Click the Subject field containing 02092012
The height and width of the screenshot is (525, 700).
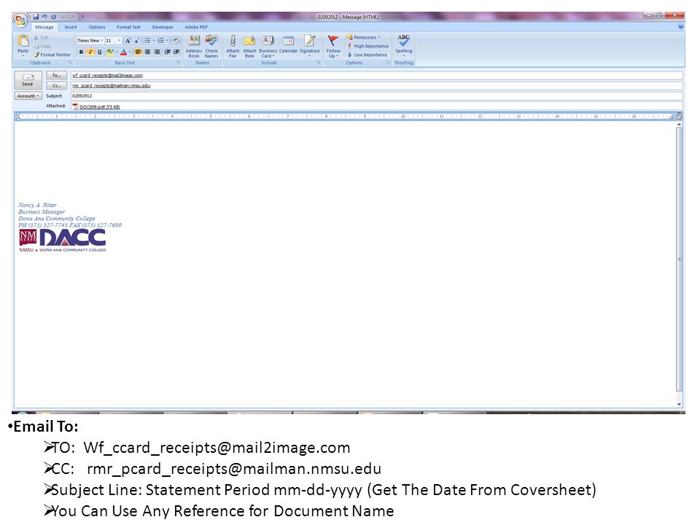tap(377, 96)
